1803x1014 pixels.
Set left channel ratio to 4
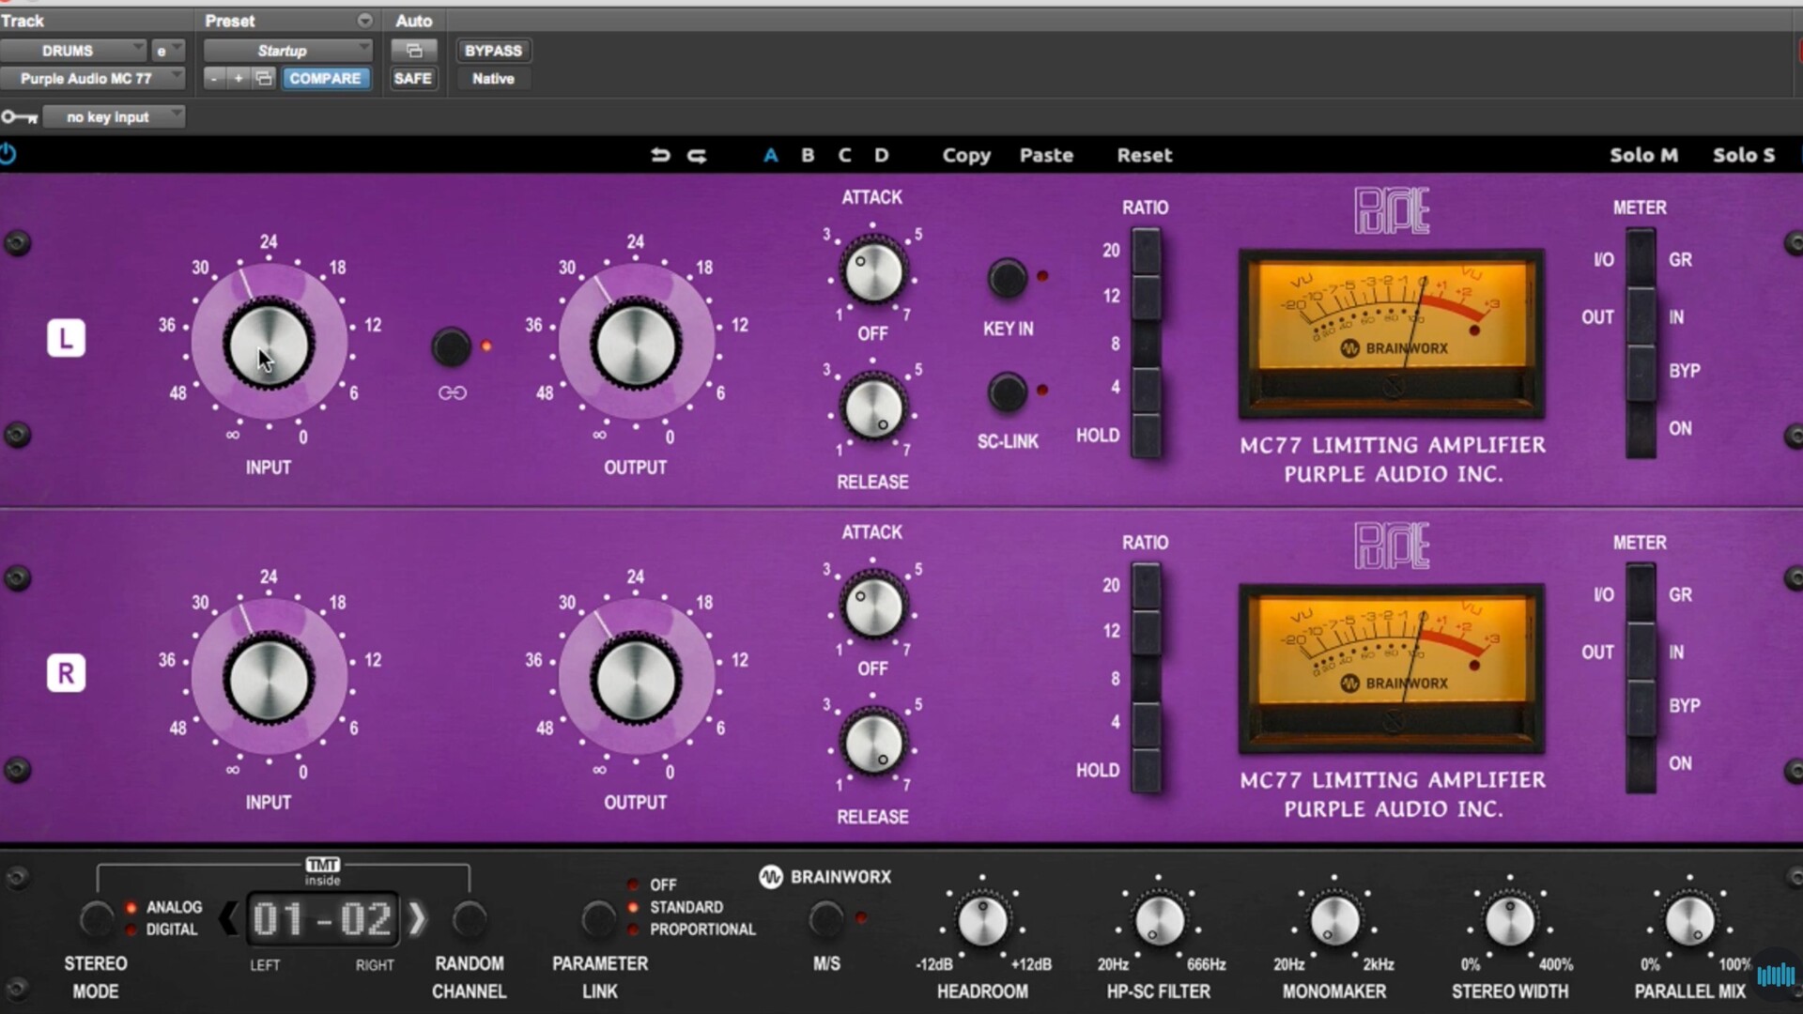(x=1146, y=389)
